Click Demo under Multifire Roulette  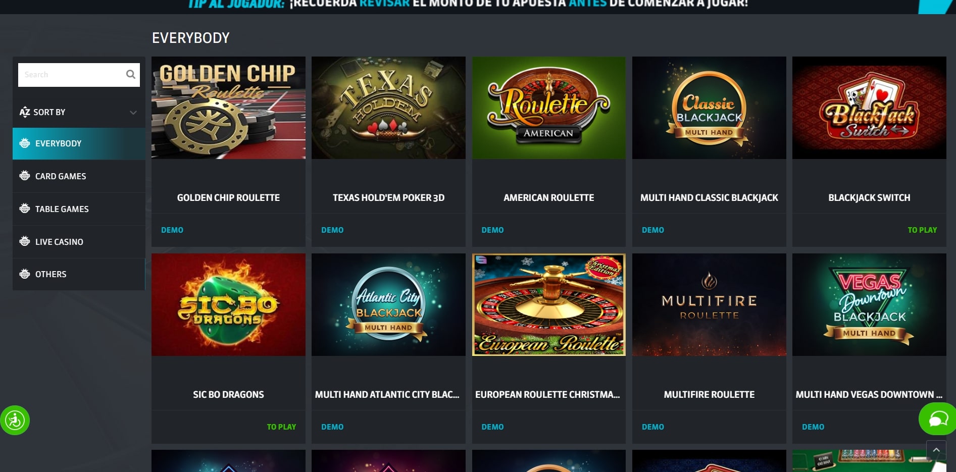653,427
